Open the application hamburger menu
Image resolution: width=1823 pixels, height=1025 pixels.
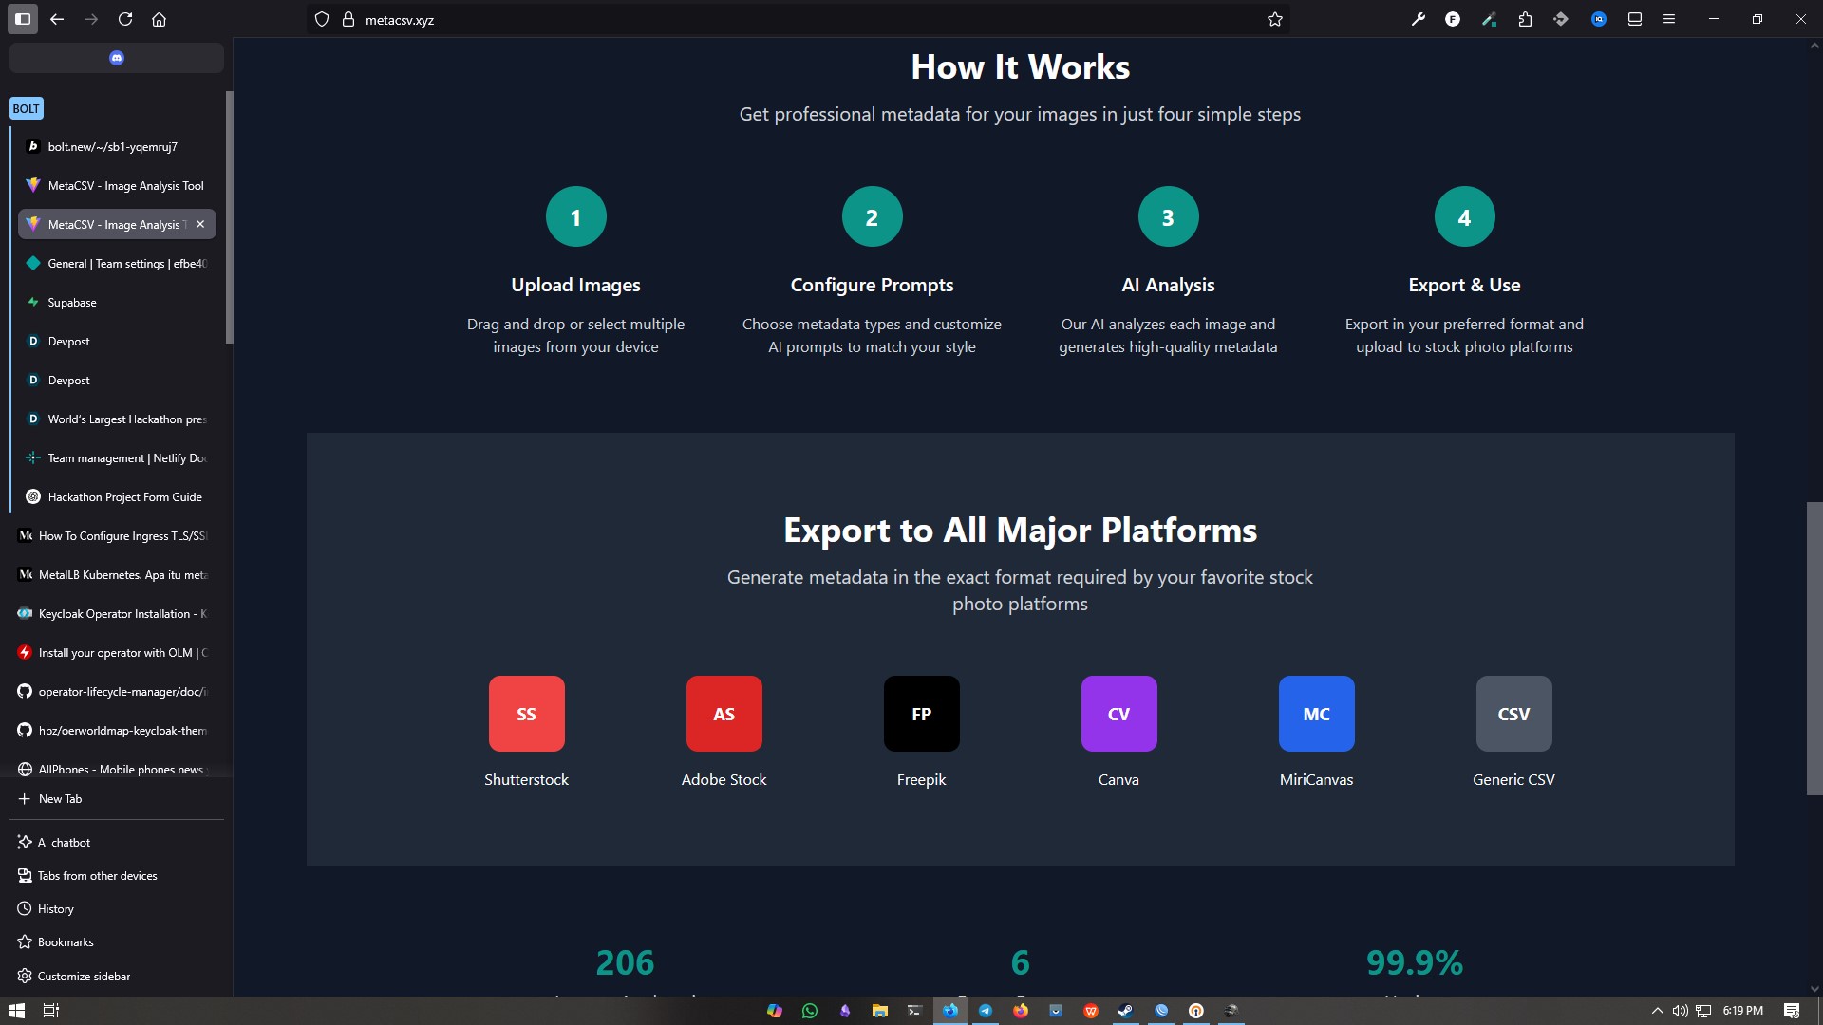1668,19
